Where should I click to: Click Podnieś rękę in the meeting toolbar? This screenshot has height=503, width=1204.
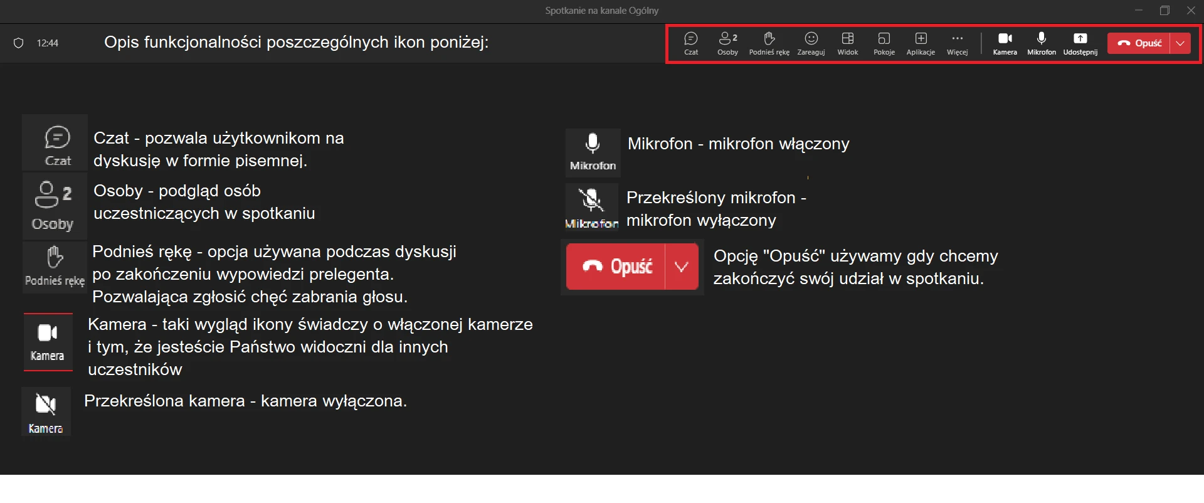pyautogui.click(x=769, y=43)
